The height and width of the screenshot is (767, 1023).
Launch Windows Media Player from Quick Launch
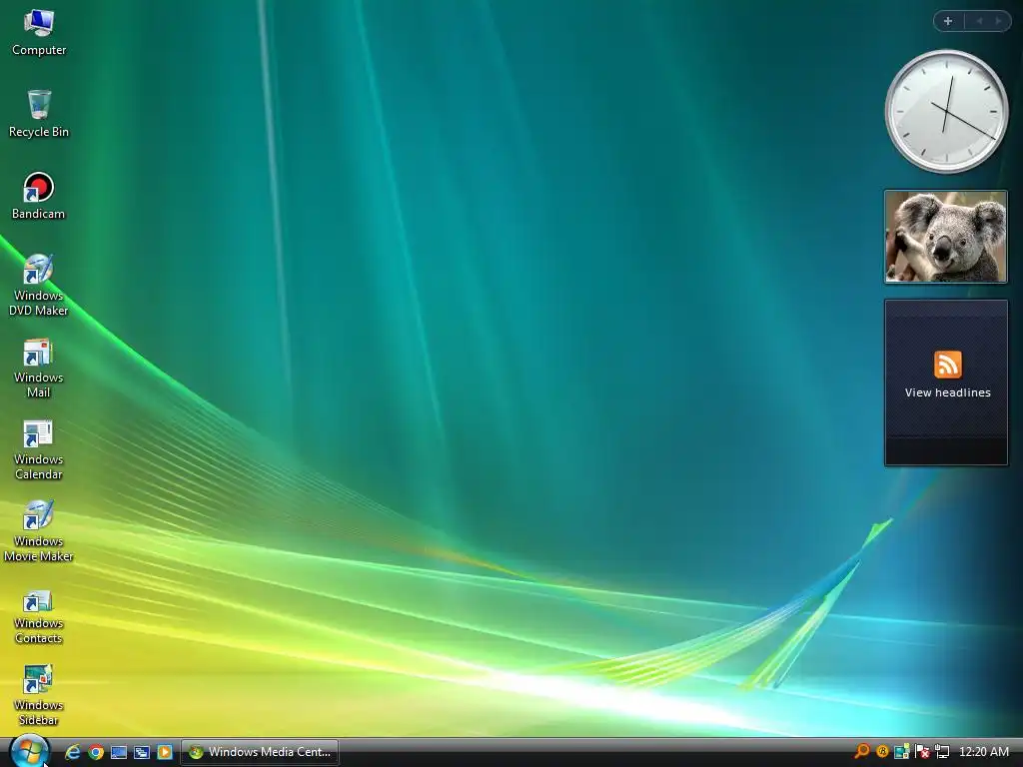pyautogui.click(x=165, y=752)
